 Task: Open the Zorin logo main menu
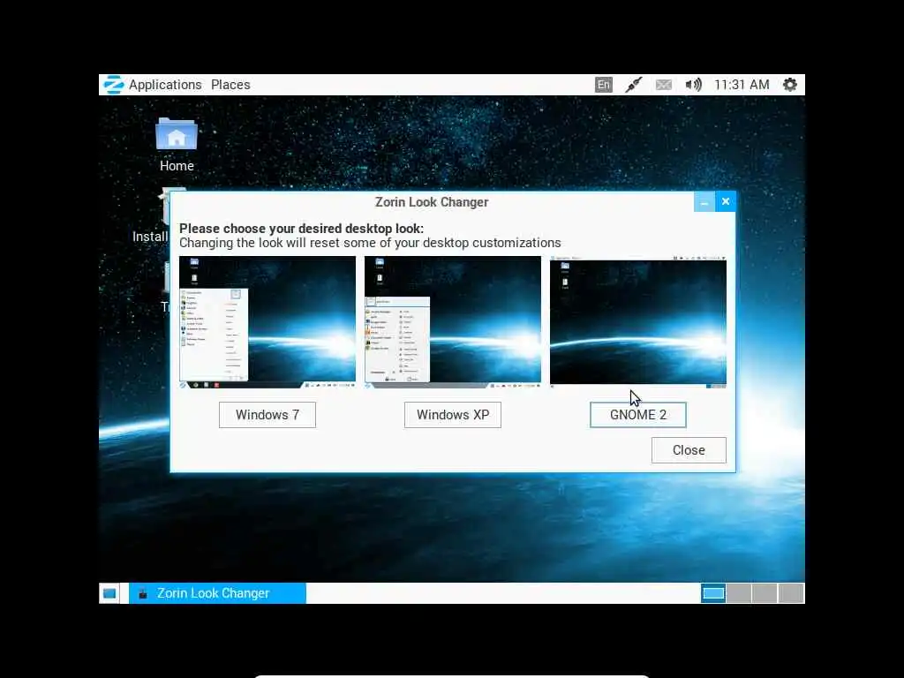point(114,85)
